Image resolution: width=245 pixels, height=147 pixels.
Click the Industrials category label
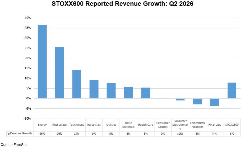tap(94, 125)
